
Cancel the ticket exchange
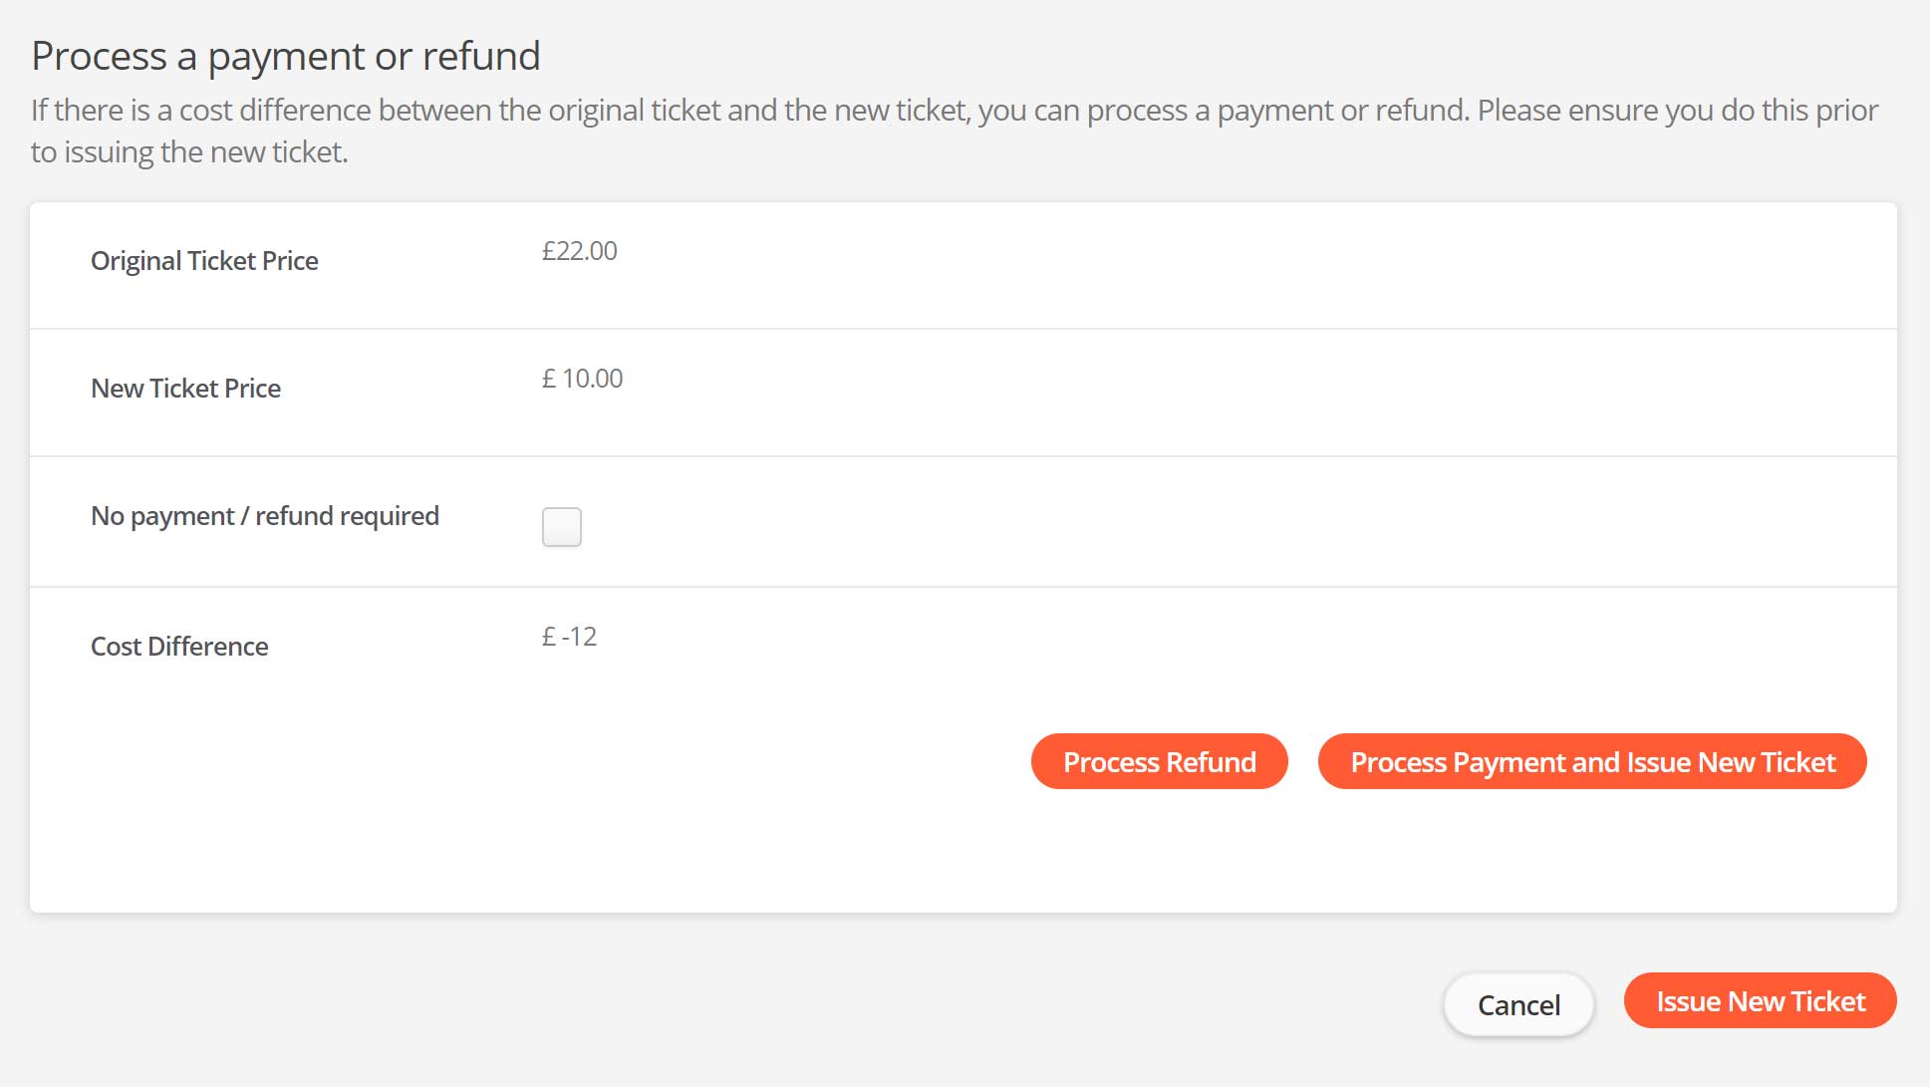tap(1518, 1004)
